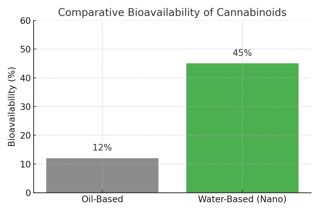Click the word 'Cannabinoids' in the title

(251, 13)
